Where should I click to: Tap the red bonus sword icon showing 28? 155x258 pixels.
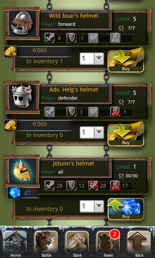(x=93, y=186)
